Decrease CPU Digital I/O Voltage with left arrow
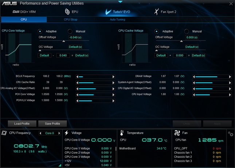This screenshot has width=235, height=168. (x=194, y=89)
